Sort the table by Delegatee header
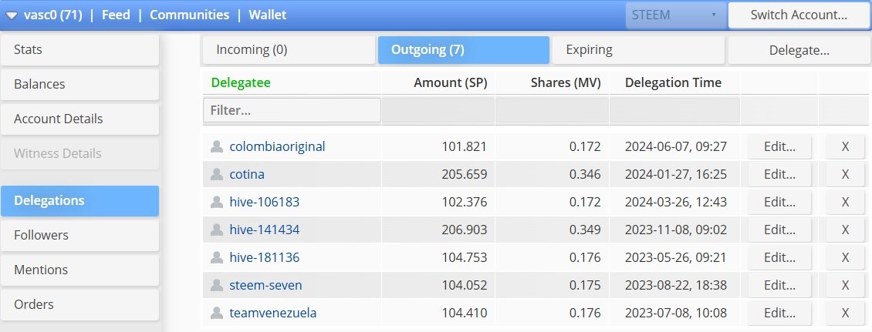Viewport: 872px width, 332px height. (x=241, y=82)
